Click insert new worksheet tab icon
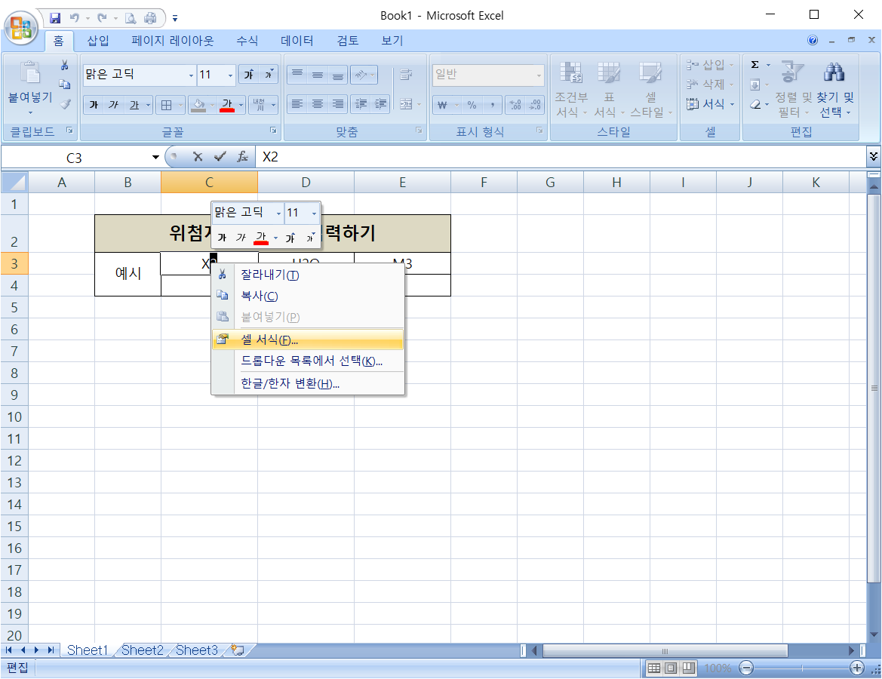Screen dimensions: 882x679 click(238, 650)
